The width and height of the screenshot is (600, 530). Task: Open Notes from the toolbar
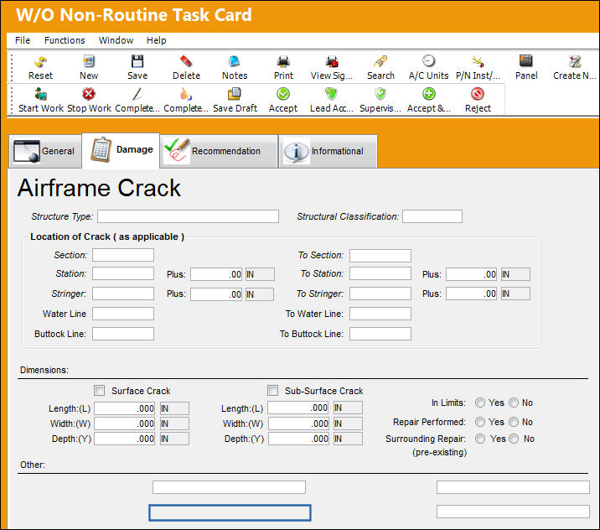tap(234, 61)
